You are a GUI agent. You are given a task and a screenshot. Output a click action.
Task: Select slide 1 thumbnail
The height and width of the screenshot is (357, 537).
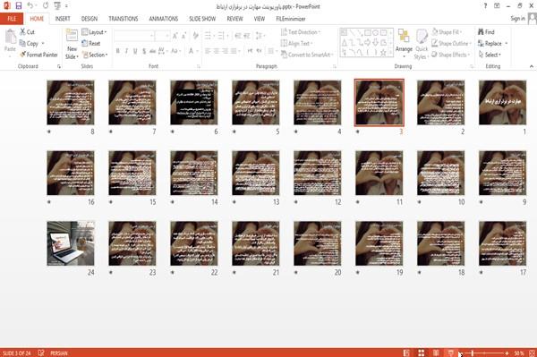pos(502,102)
